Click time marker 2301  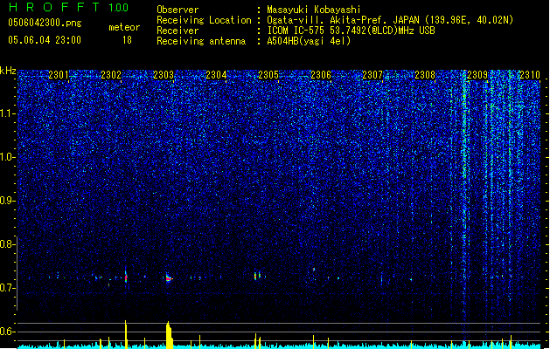59,74
